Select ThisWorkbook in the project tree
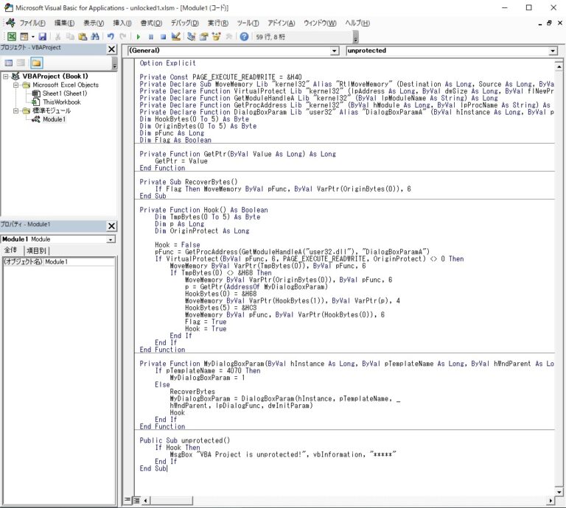This screenshot has width=566, height=508. point(61,102)
